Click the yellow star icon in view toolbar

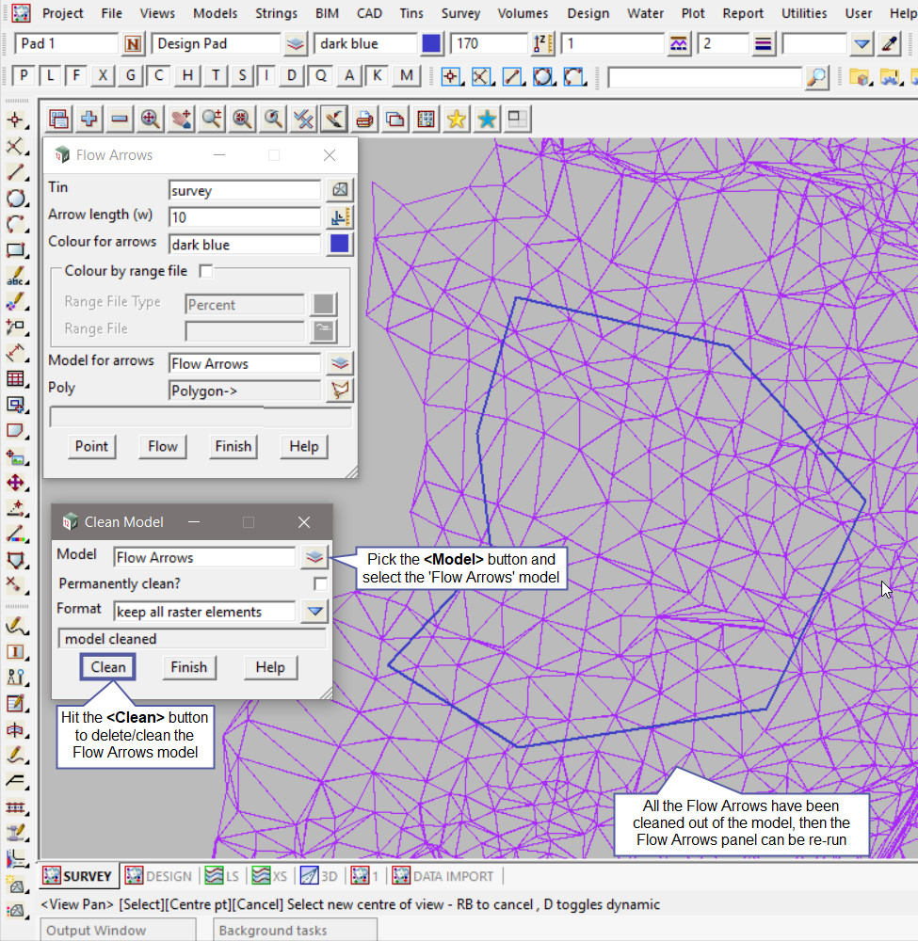(457, 119)
